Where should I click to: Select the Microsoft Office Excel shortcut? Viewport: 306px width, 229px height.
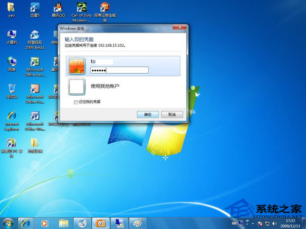[x=35, y=67]
